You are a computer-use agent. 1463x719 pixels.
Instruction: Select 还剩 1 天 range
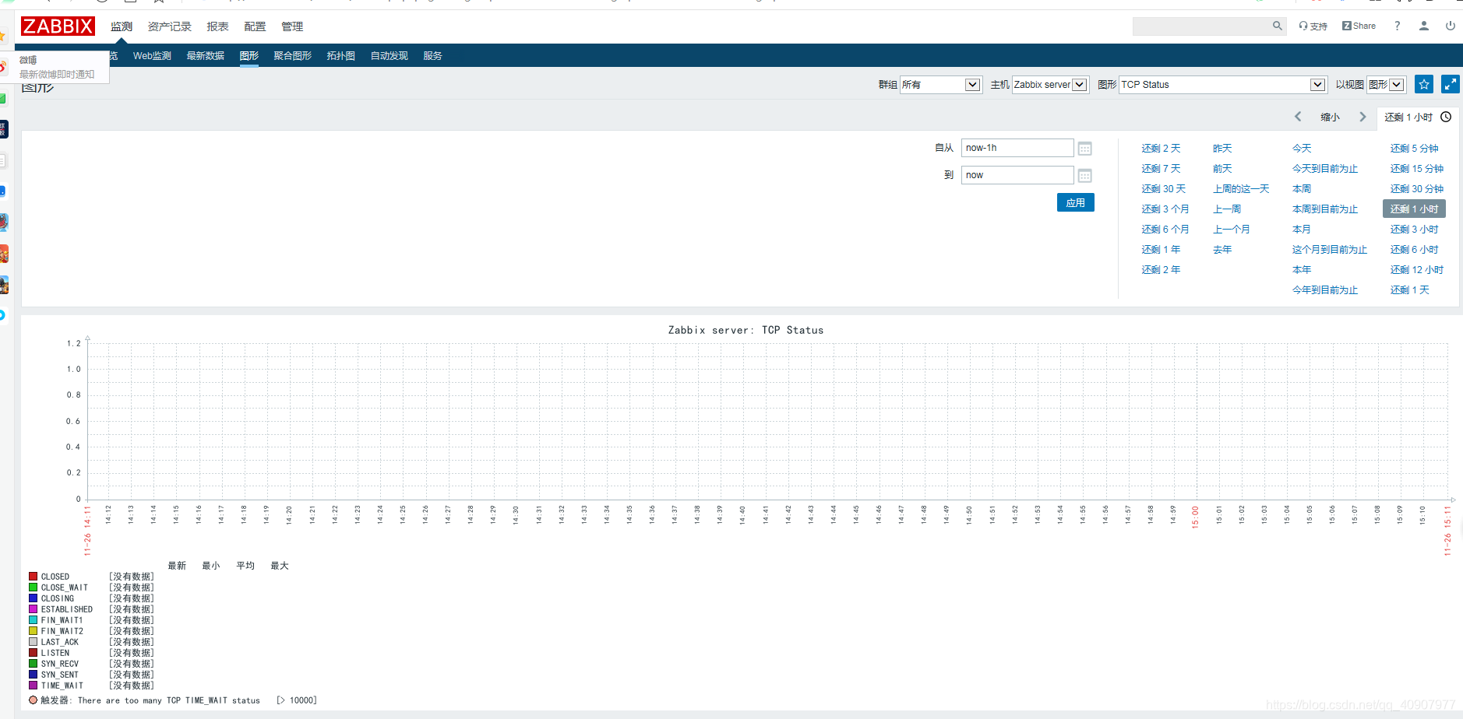pos(1410,290)
